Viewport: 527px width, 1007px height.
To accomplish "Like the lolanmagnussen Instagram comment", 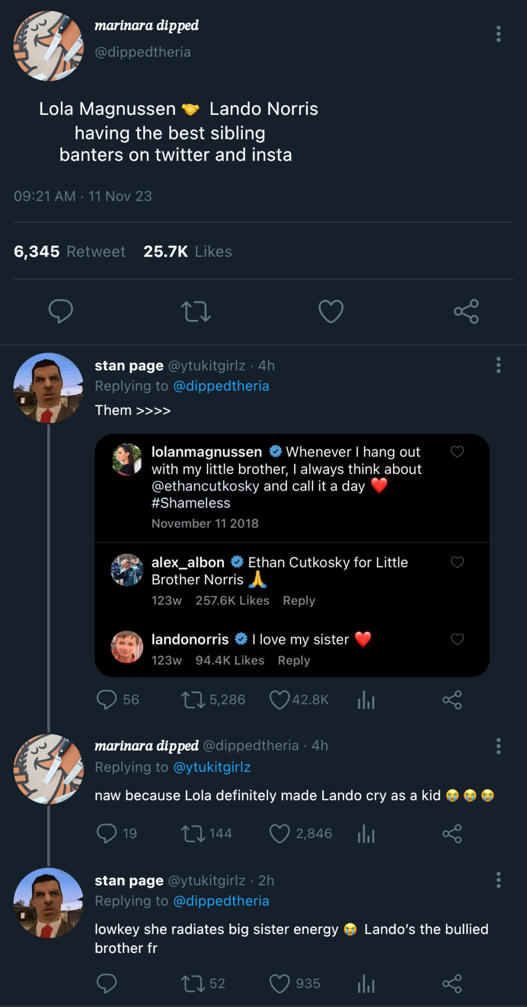I will pos(457,452).
